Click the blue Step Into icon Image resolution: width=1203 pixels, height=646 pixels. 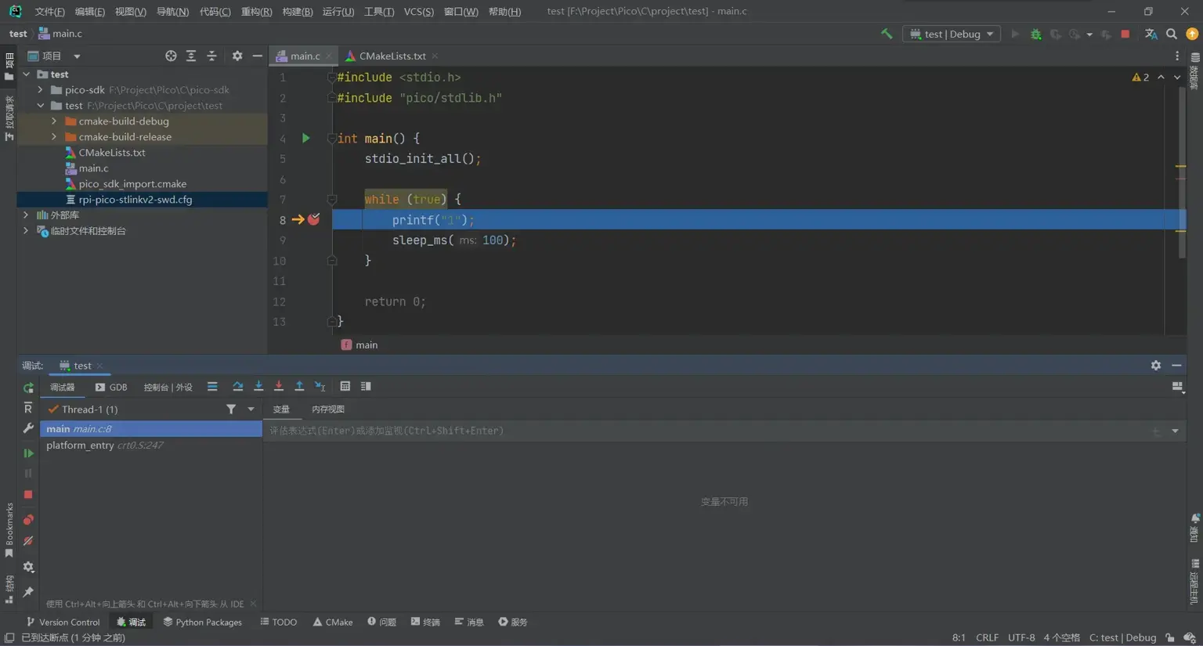point(258,386)
